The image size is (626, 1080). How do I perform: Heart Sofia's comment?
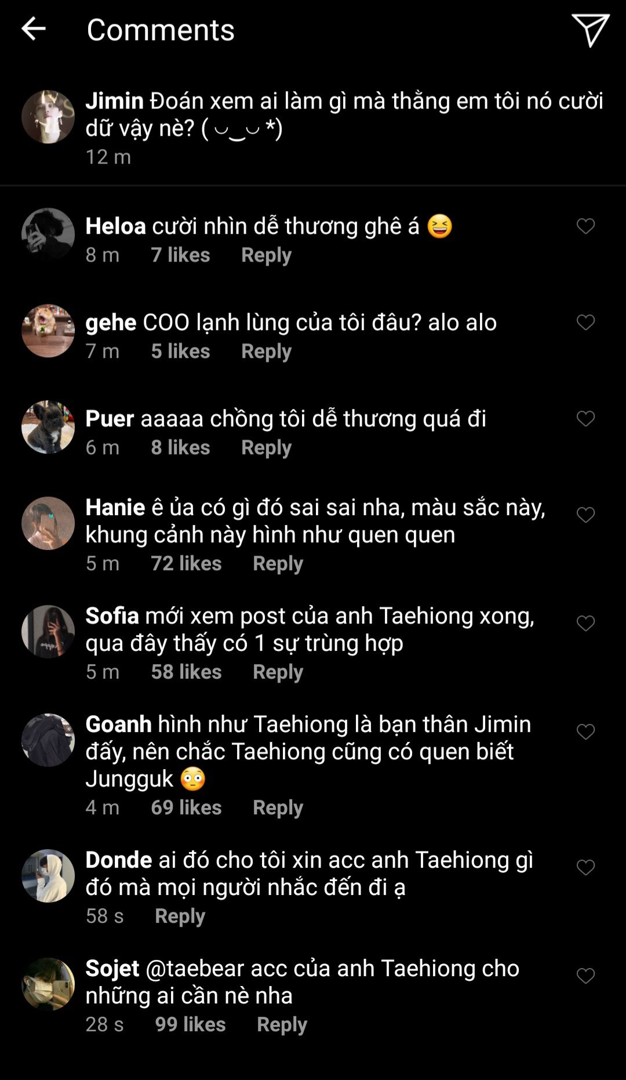(585, 624)
